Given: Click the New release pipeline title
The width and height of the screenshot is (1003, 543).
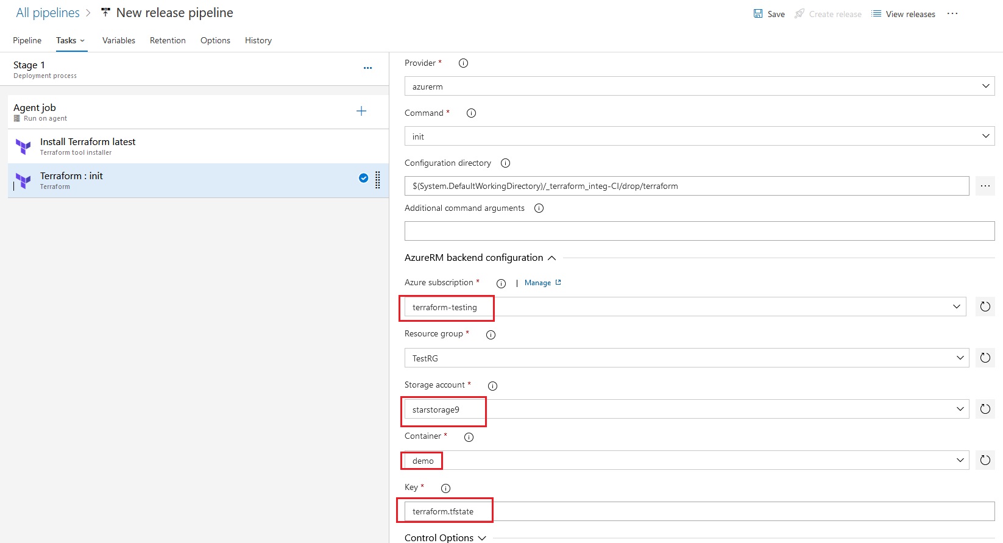Looking at the screenshot, I should [175, 13].
